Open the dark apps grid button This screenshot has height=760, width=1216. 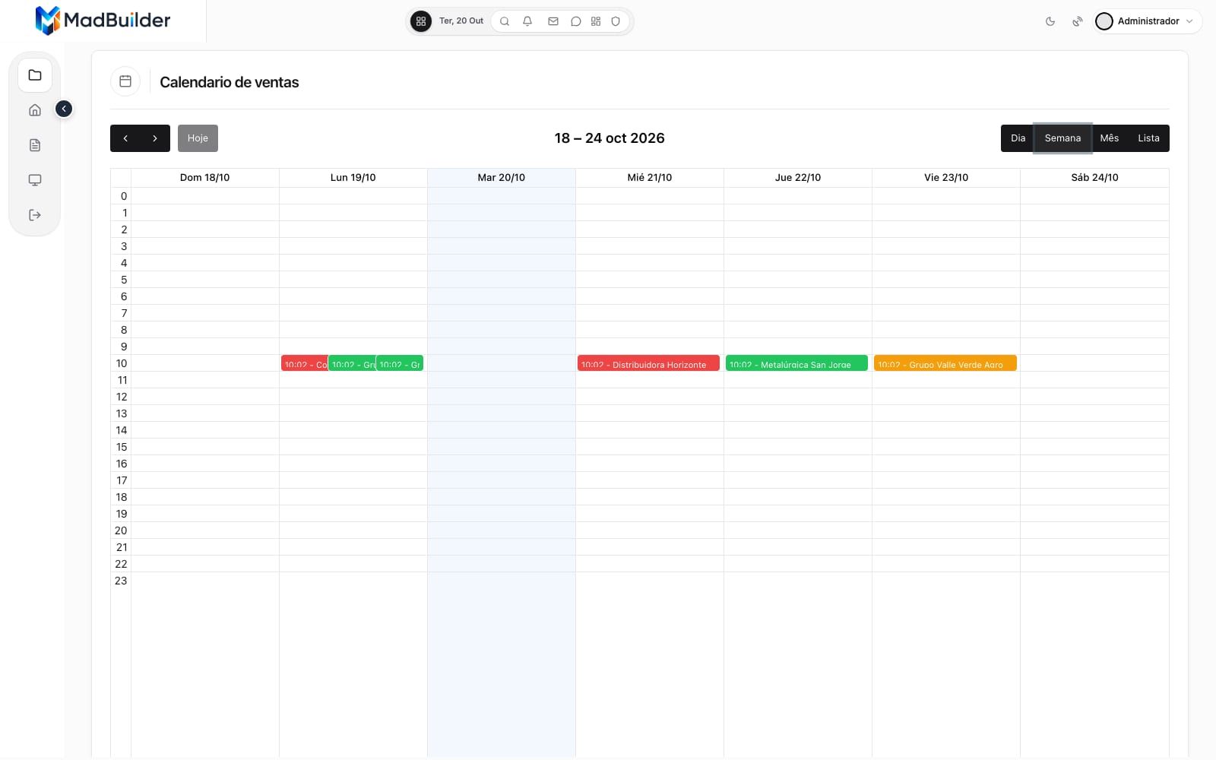pyautogui.click(x=420, y=21)
